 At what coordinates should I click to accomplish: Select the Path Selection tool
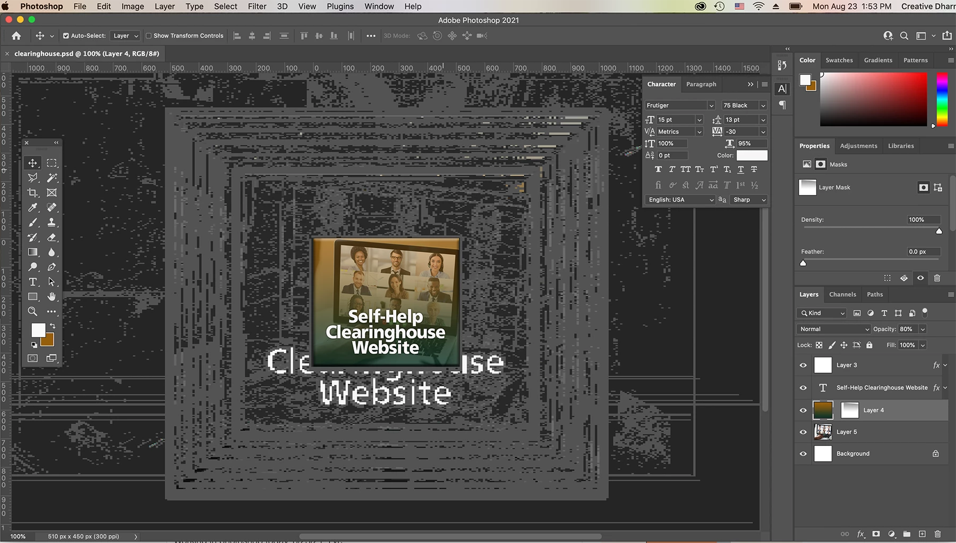[52, 282]
